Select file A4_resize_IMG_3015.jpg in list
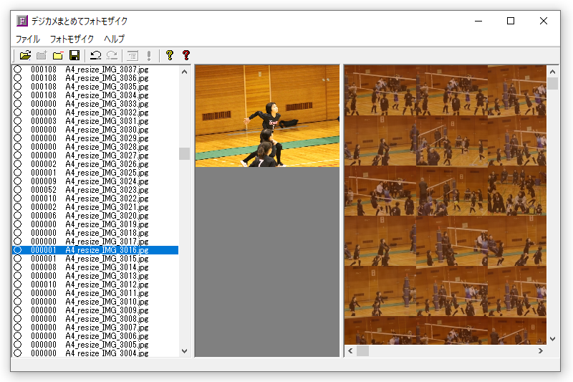Viewport: 573px width, 382px height. [107, 259]
